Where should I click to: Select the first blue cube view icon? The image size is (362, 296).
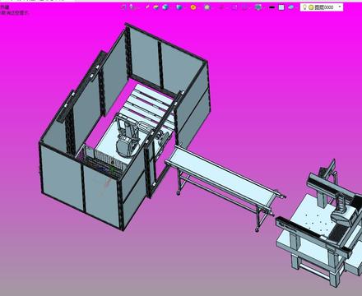coord(165,7)
